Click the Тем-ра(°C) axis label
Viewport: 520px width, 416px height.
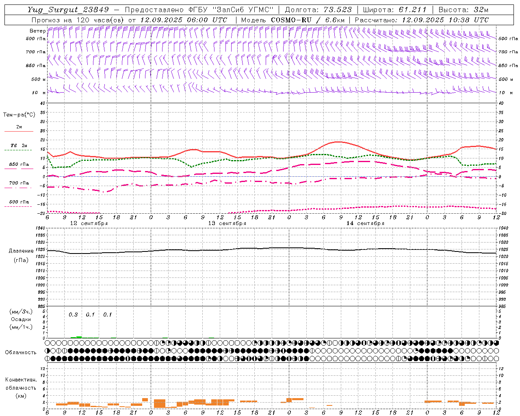19,115
